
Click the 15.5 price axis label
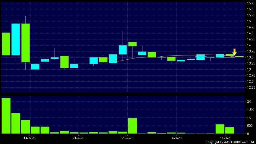point(250,9)
